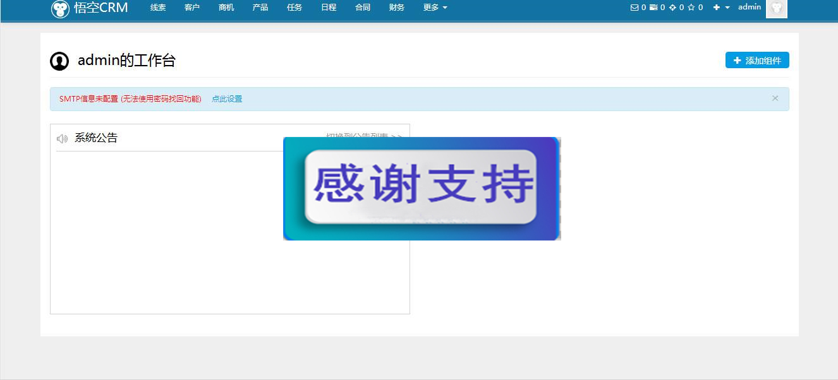
Task: Click the admin profile photo icon
Action: click(x=776, y=9)
